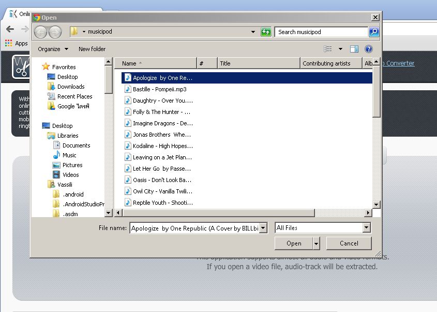This screenshot has width=437, height=312.
Task: Select the Oasis - Don't Look Back file
Action: [x=158, y=180]
